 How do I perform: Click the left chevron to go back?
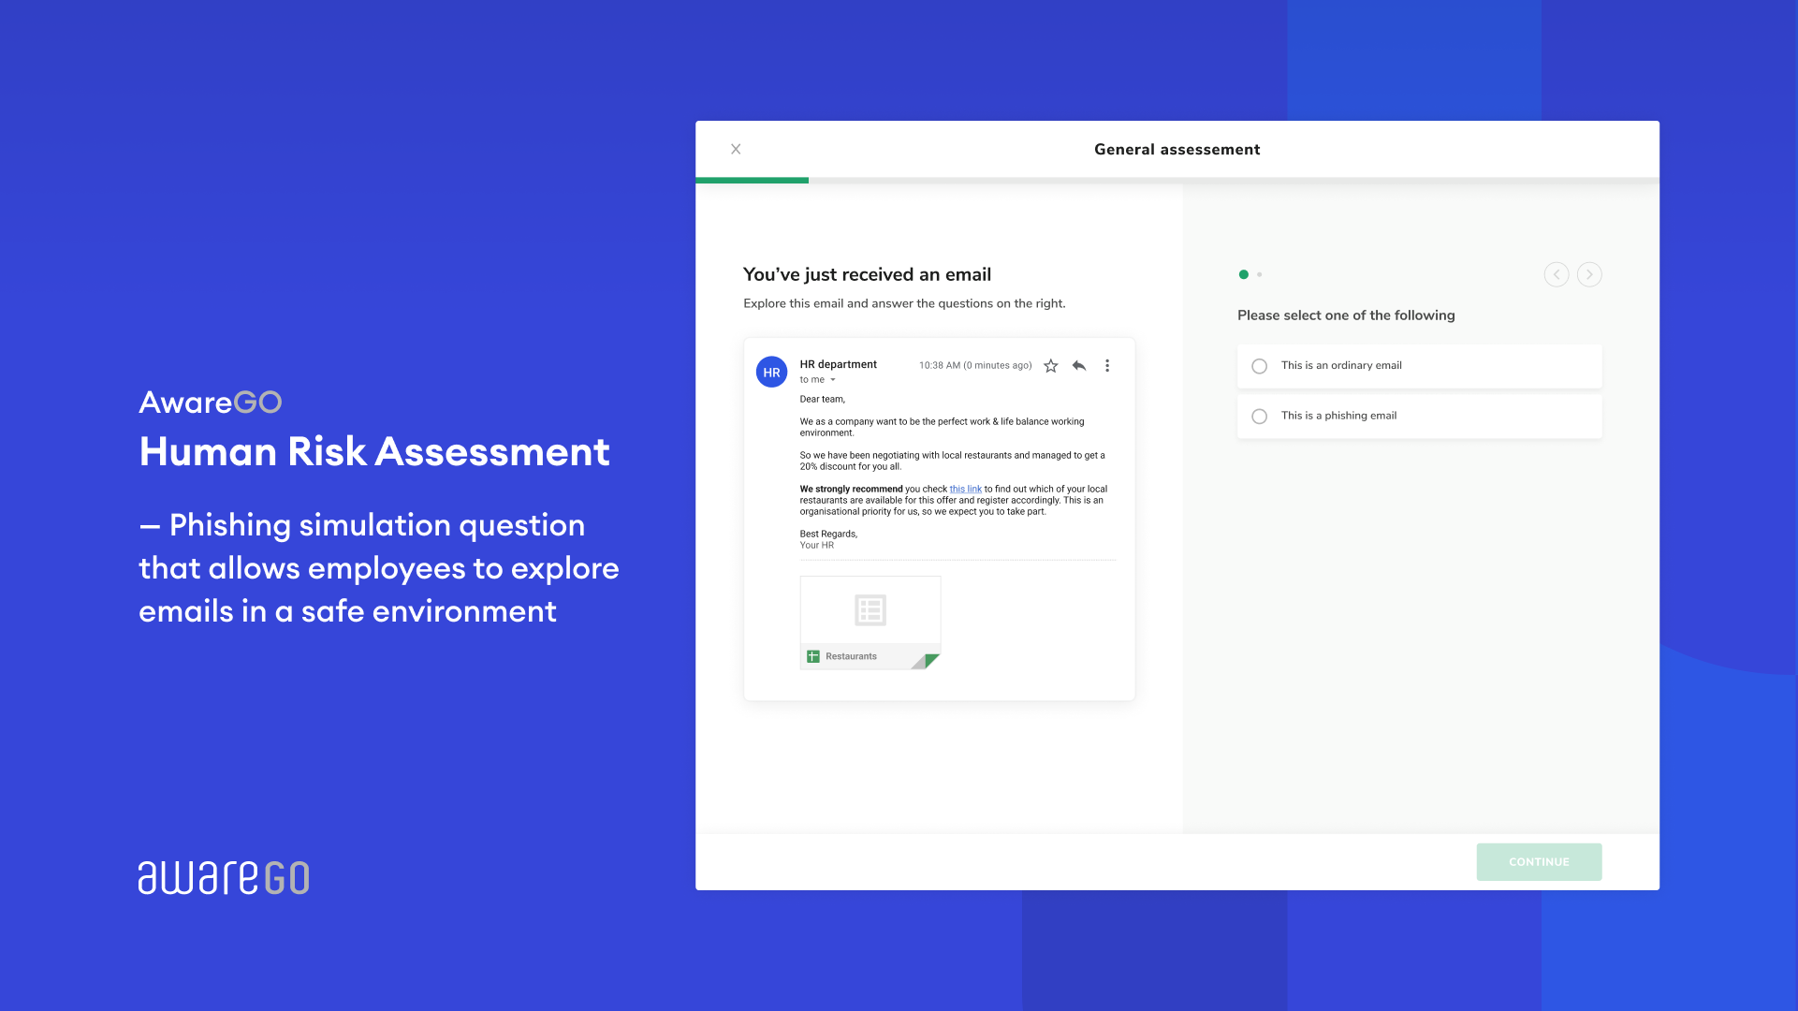pos(1556,274)
